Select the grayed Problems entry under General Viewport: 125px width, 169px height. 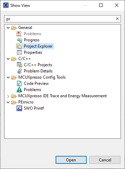(32, 34)
